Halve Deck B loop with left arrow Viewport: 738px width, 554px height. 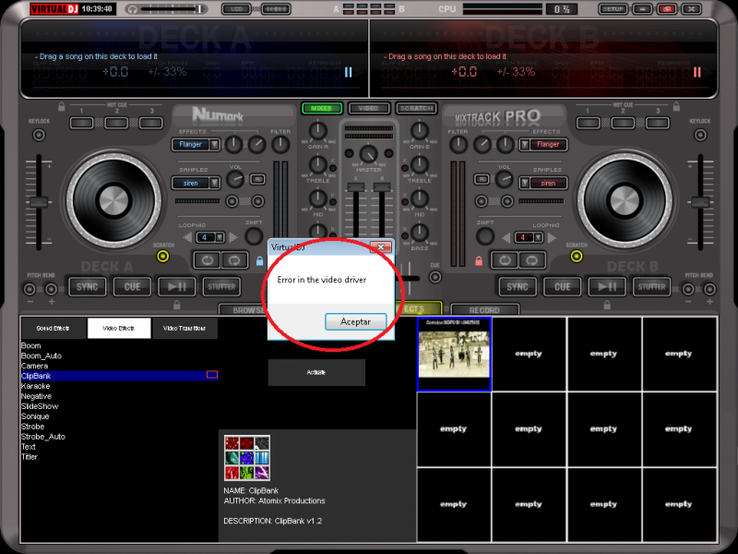[x=506, y=237]
